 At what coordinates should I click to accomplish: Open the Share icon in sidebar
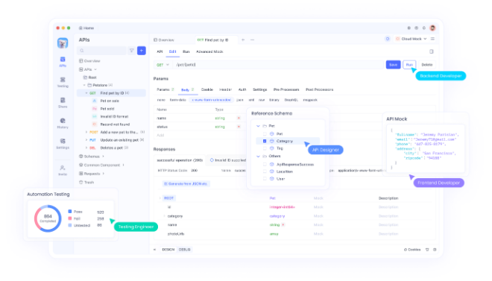pos(63,103)
